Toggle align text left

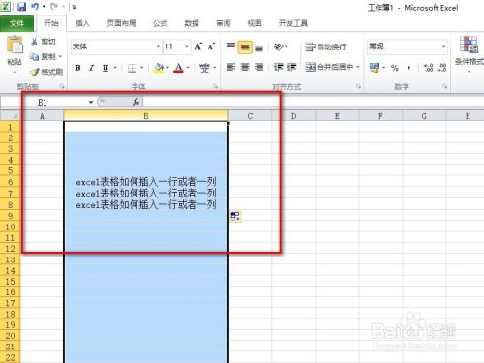click(230, 67)
